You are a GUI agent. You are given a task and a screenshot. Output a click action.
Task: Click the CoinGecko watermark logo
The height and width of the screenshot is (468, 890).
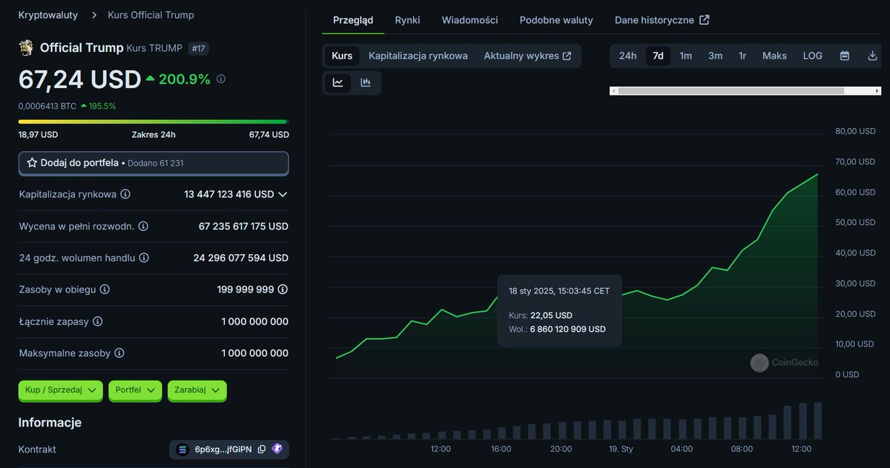pyautogui.click(x=759, y=363)
